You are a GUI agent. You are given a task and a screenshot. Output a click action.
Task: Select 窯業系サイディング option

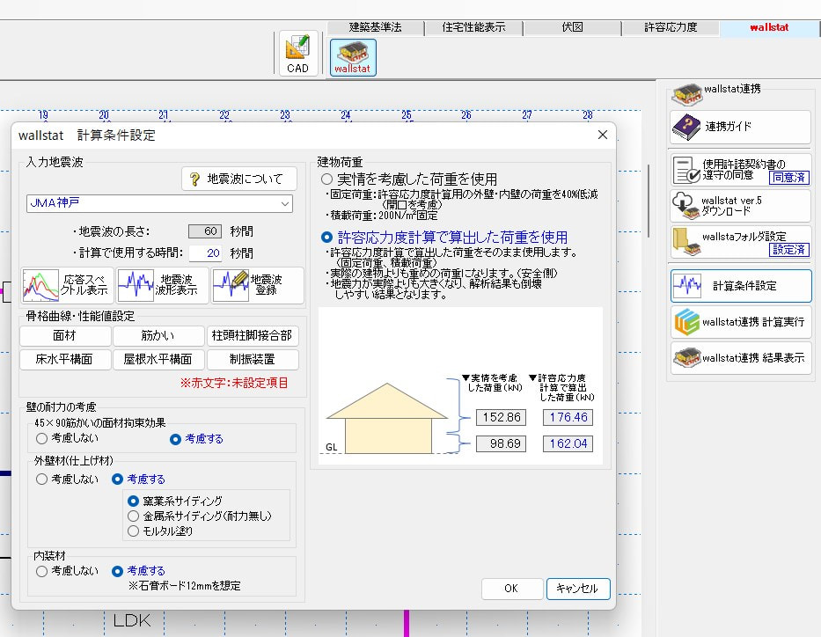click(134, 502)
